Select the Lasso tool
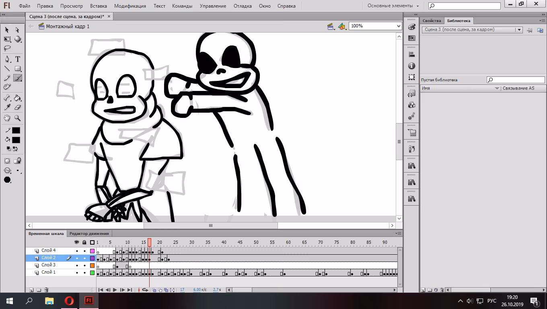547x309 pixels. point(7,48)
